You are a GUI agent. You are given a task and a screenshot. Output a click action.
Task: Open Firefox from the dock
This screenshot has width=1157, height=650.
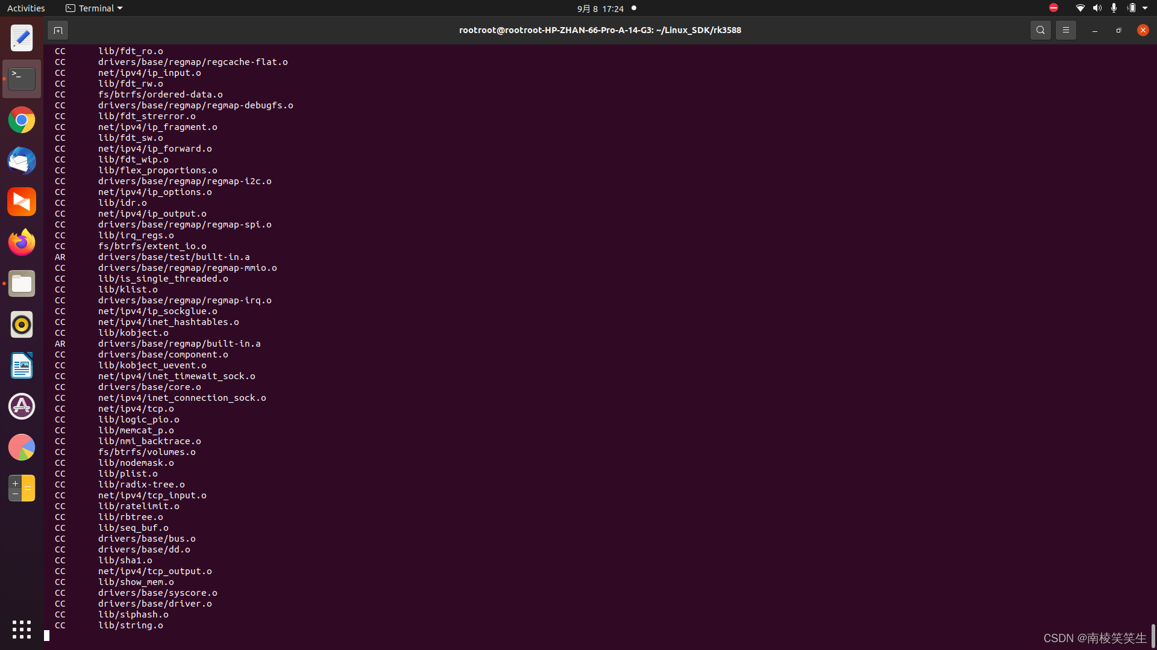tap(21, 242)
